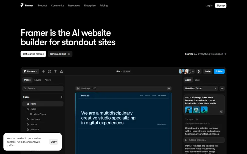
Task: Click the canvas headline text block
Action: tap(108, 118)
